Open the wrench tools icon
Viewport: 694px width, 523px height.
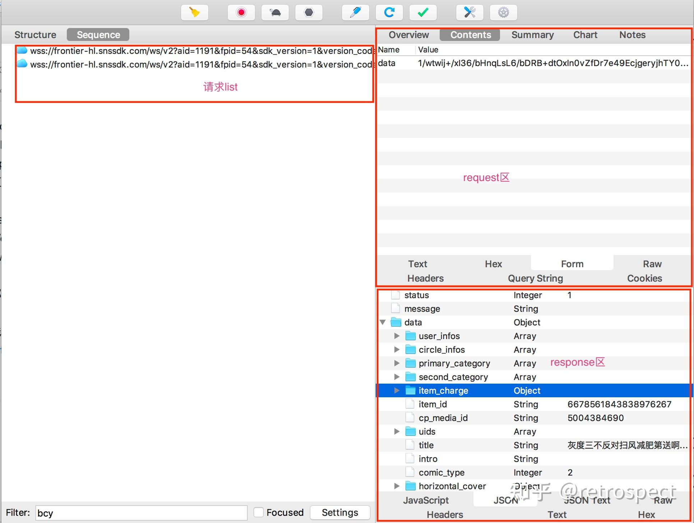(x=469, y=13)
